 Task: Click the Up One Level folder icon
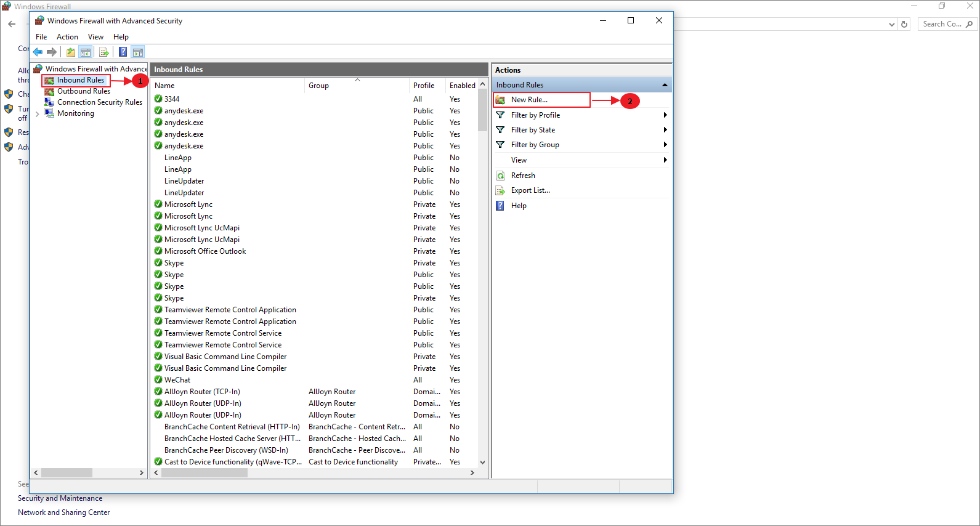click(71, 52)
